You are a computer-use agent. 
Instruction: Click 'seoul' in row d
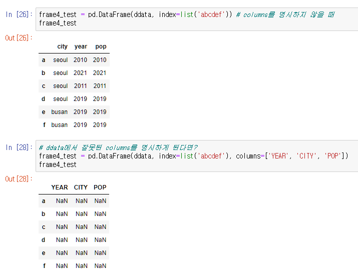[61, 99]
